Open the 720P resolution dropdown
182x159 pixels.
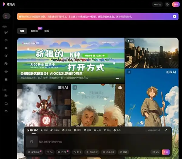tap(63, 152)
